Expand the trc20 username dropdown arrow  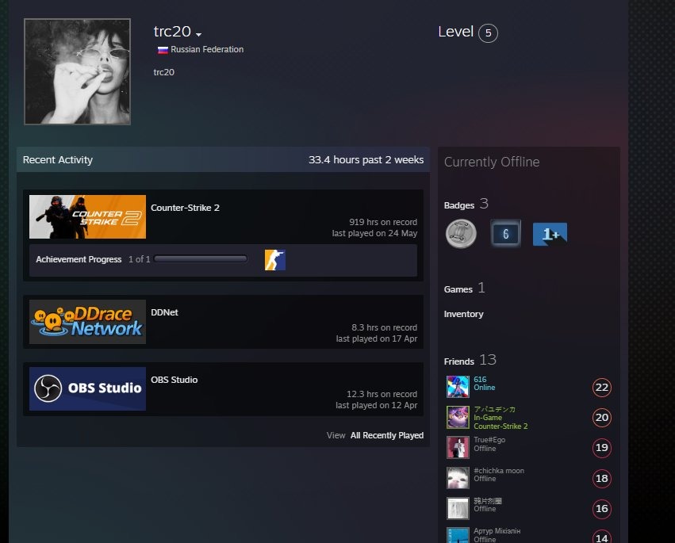pos(198,34)
